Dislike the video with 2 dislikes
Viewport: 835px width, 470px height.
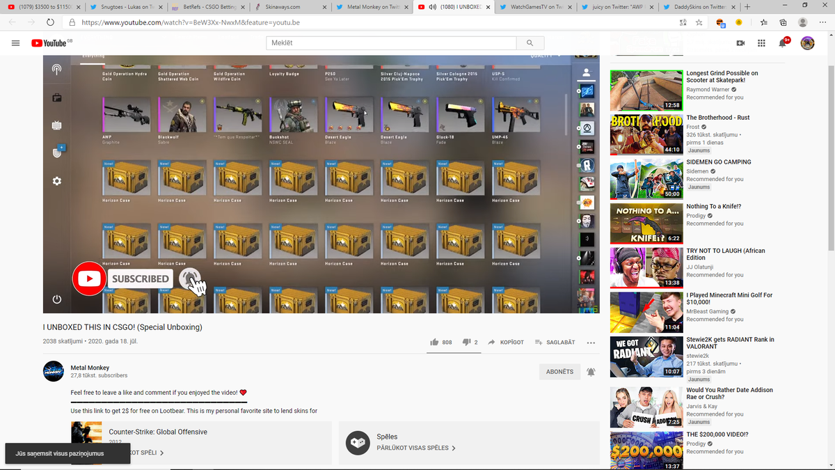point(470,343)
